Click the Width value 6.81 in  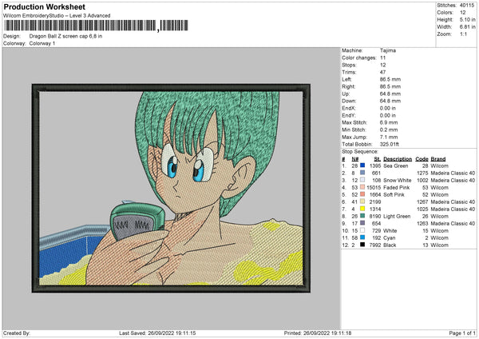pos(467,27)
